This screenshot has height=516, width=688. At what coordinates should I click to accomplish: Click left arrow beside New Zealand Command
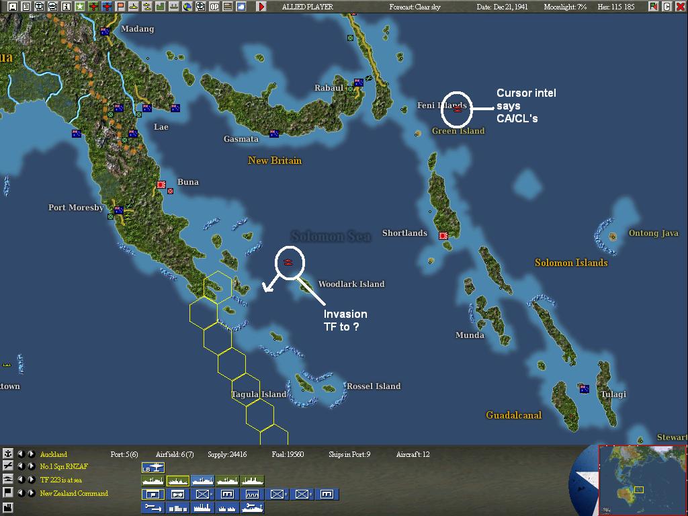21,492
